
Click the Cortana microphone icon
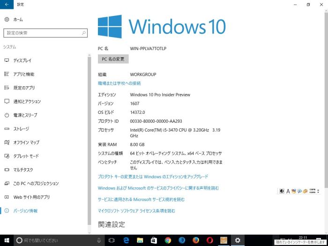tap(99, 240)
